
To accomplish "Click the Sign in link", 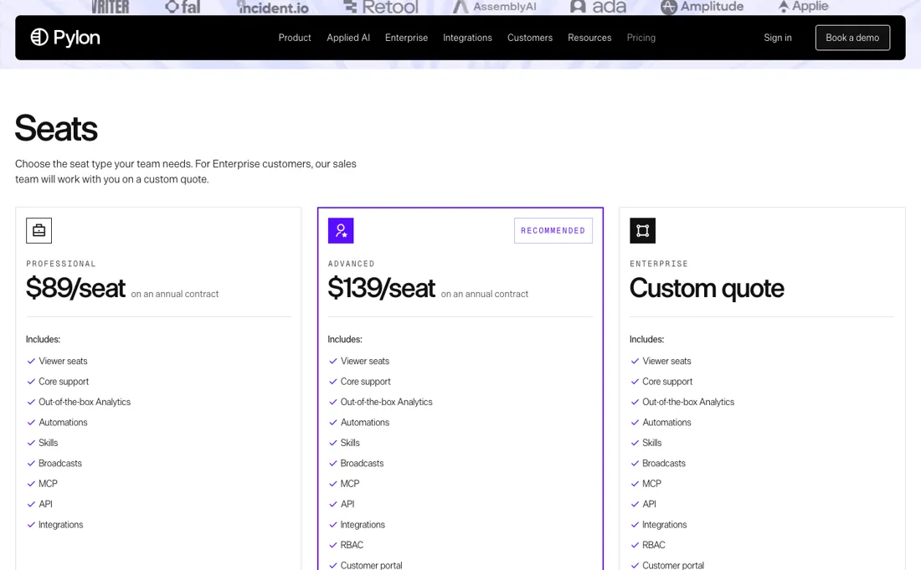I will pyautogui.click(x=778, y=38).
